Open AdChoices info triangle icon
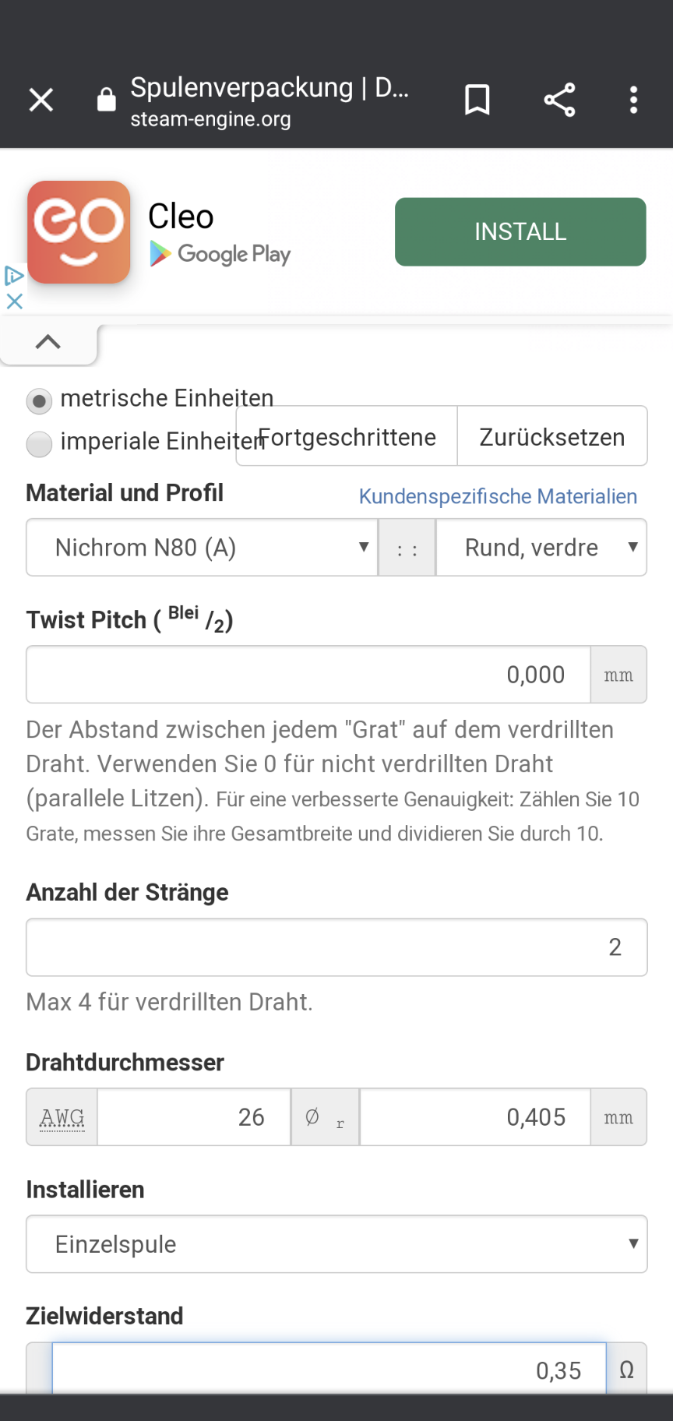 [x=14, y=276]
